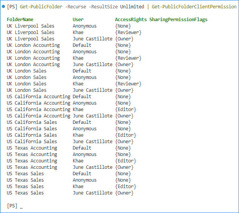
Task: Click Khae in the US Texas Sales row
Action: (78, 186)
